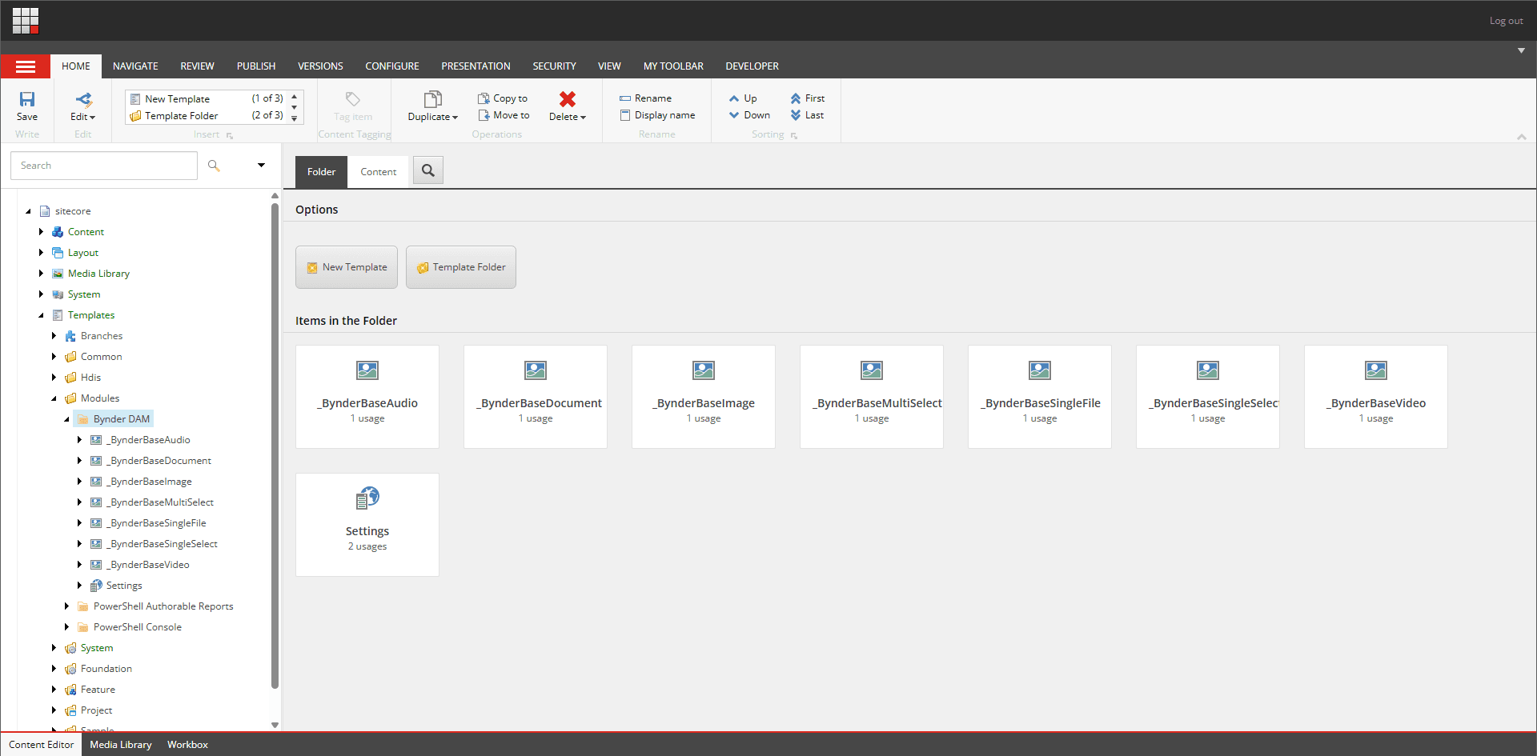
Task: Open the top-right dropdown arrow
Action: (1521, 50)
